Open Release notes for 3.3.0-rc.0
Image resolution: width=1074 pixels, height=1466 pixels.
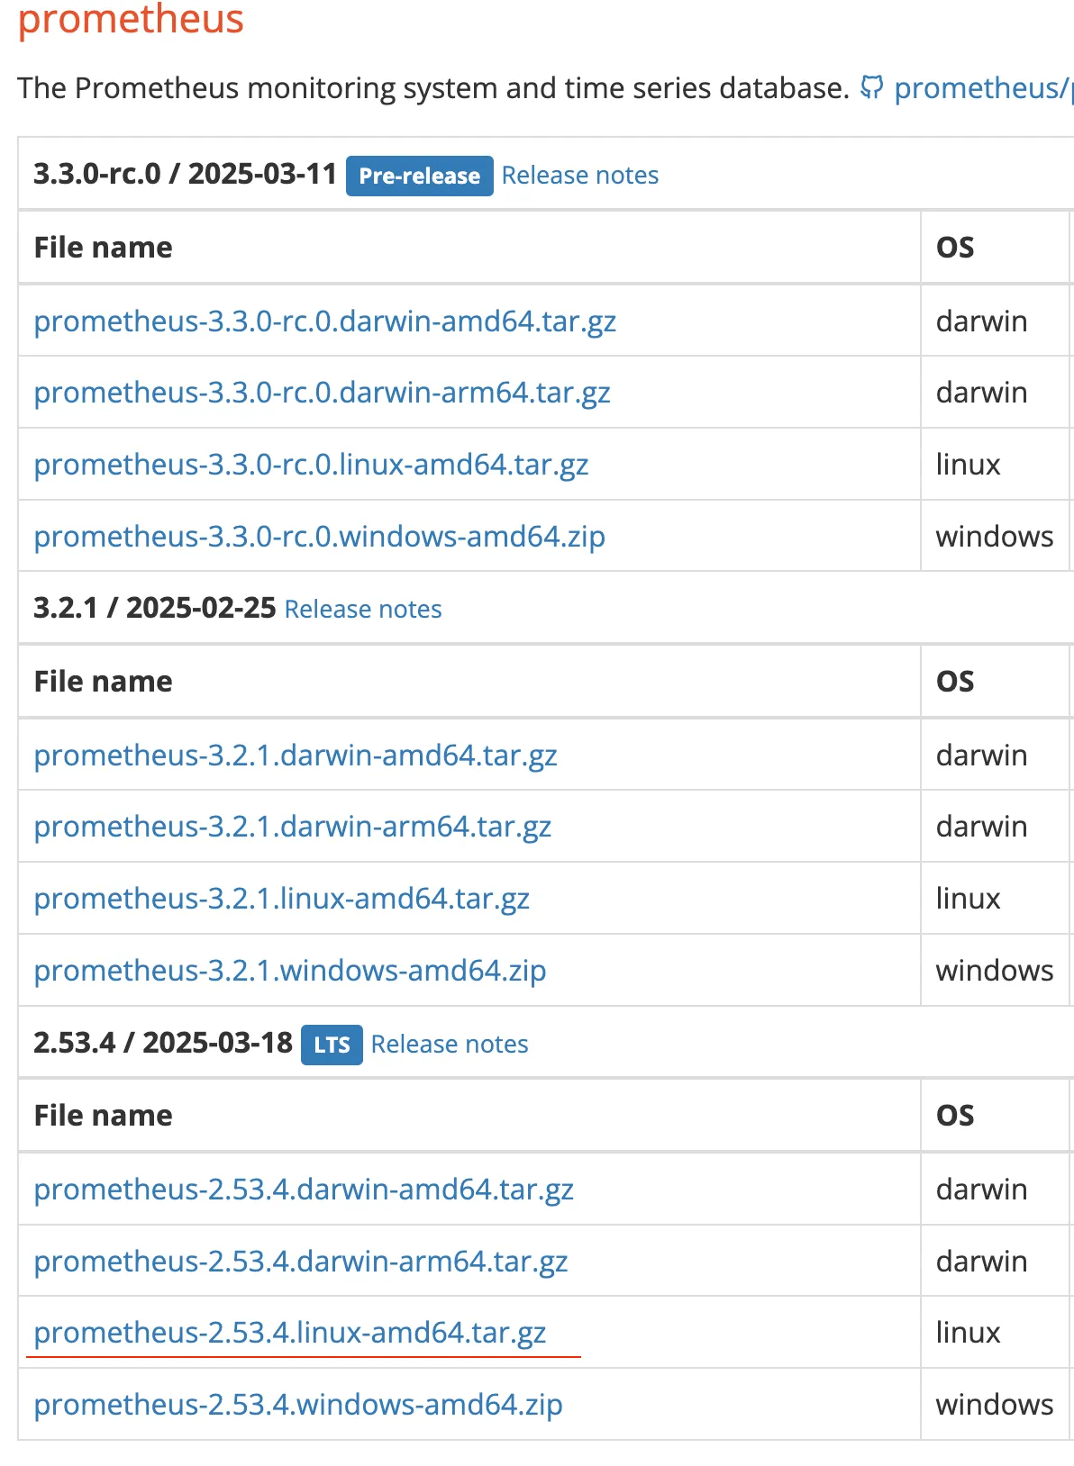pos(580,175)
